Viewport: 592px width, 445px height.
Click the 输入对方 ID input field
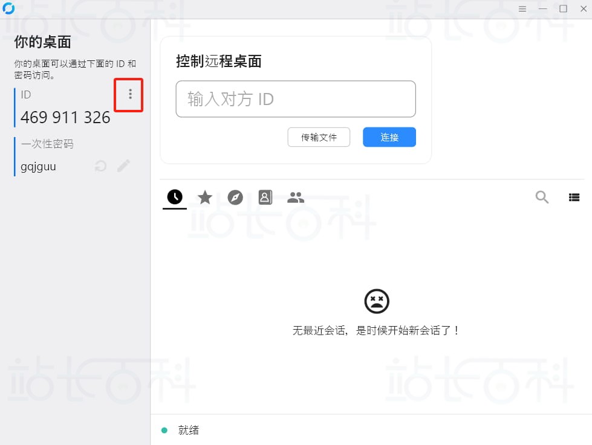(296, 99)
